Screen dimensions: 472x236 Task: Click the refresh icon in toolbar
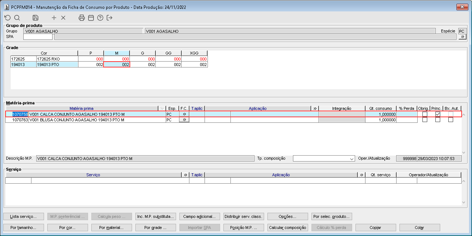pyautogui.click(x=7, y=18)
